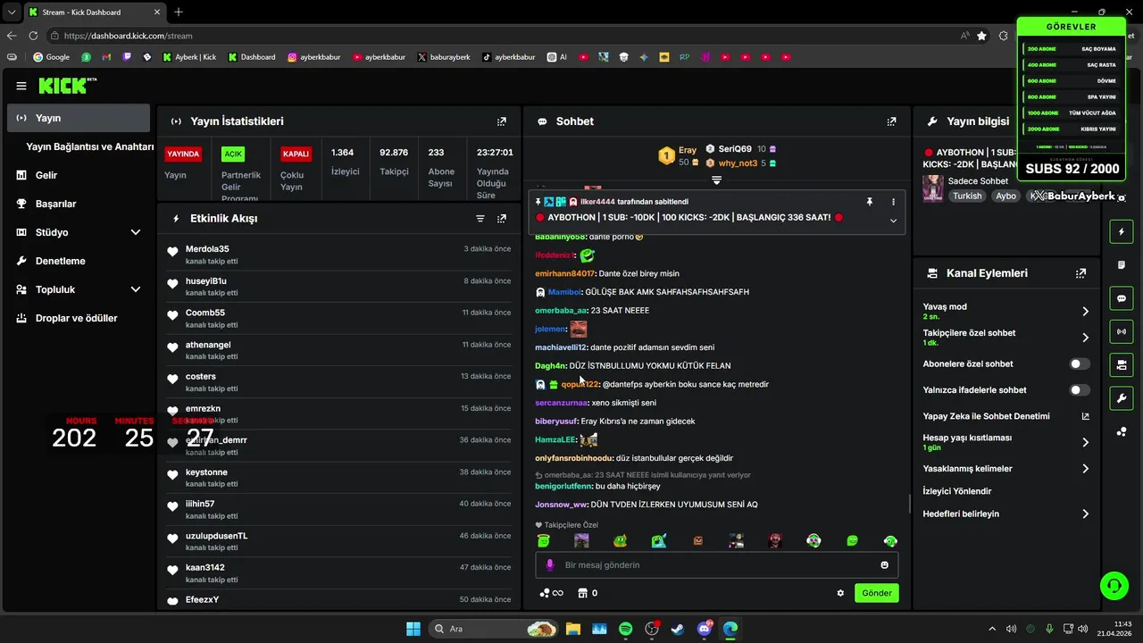Click username Merdola35 in activity feed
1143x643 pixels.
pos(207,249)
